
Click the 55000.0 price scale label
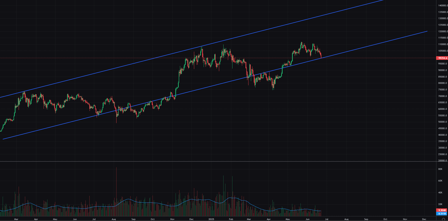[x=442, y=115]
